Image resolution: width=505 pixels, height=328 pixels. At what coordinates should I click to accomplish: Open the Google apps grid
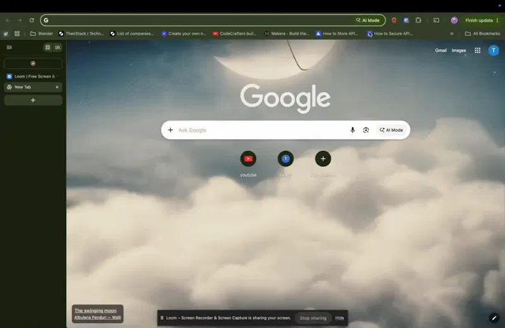(x=477, y=51)
